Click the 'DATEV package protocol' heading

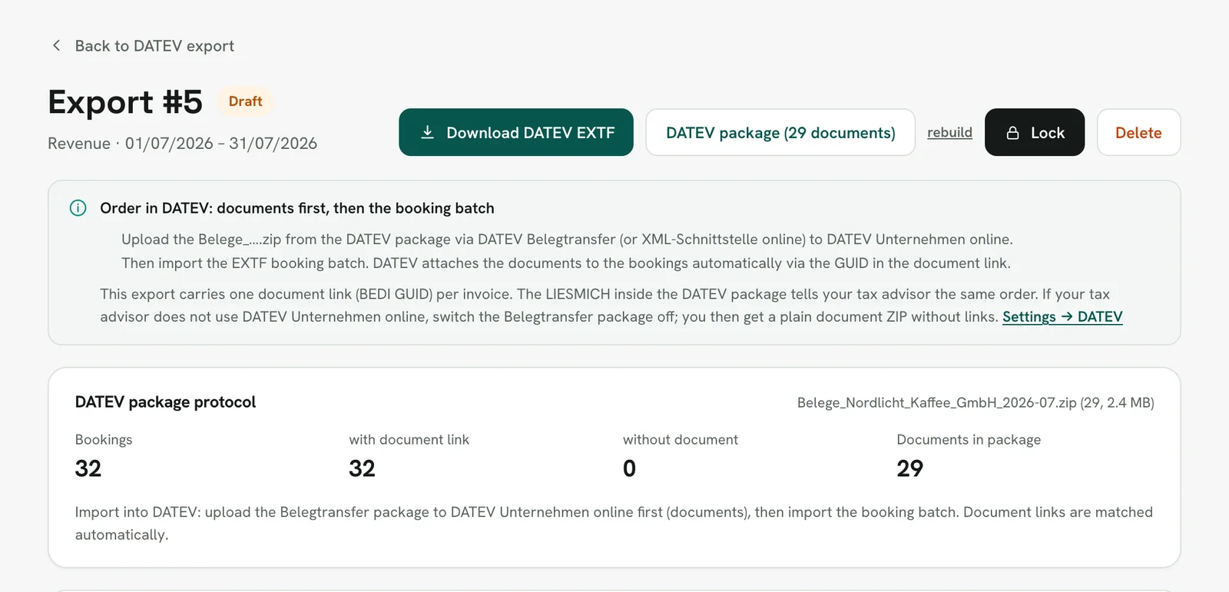click(165, 402)
